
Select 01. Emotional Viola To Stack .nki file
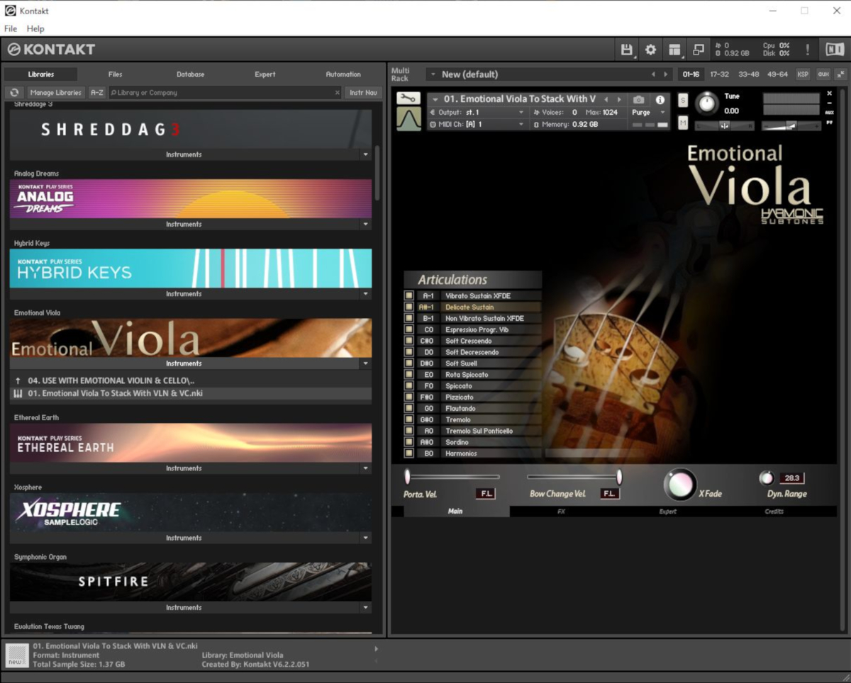(190, 393)
